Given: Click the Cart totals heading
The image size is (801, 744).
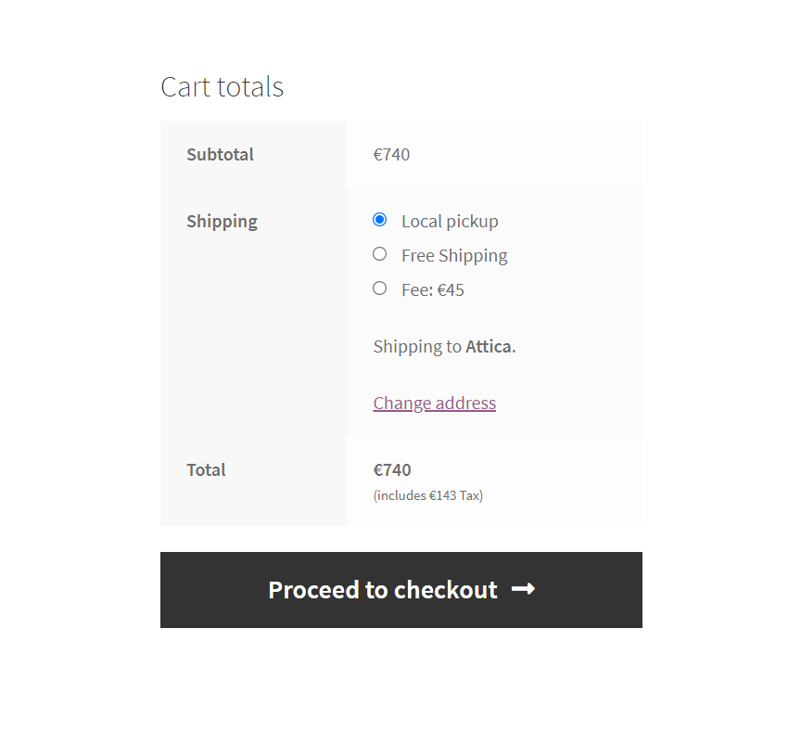Looking at the screenshot, I should pyautogui.click(x=222, y=87).
